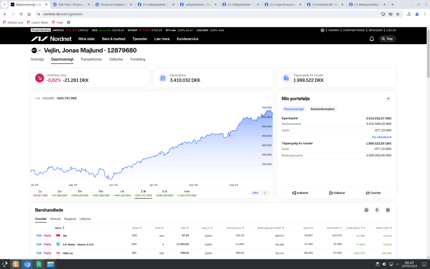The width and height of the screenshot is (430, 269).
Task: Sort table by Ureal.afkast % column
Action: point(356,228)
